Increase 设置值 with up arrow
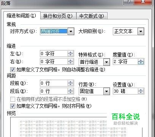This screenshot has height=137, width=155. coord(141,90)
